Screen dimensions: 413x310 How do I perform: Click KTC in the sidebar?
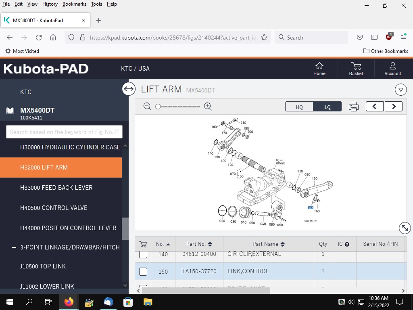tap(26, 92)
